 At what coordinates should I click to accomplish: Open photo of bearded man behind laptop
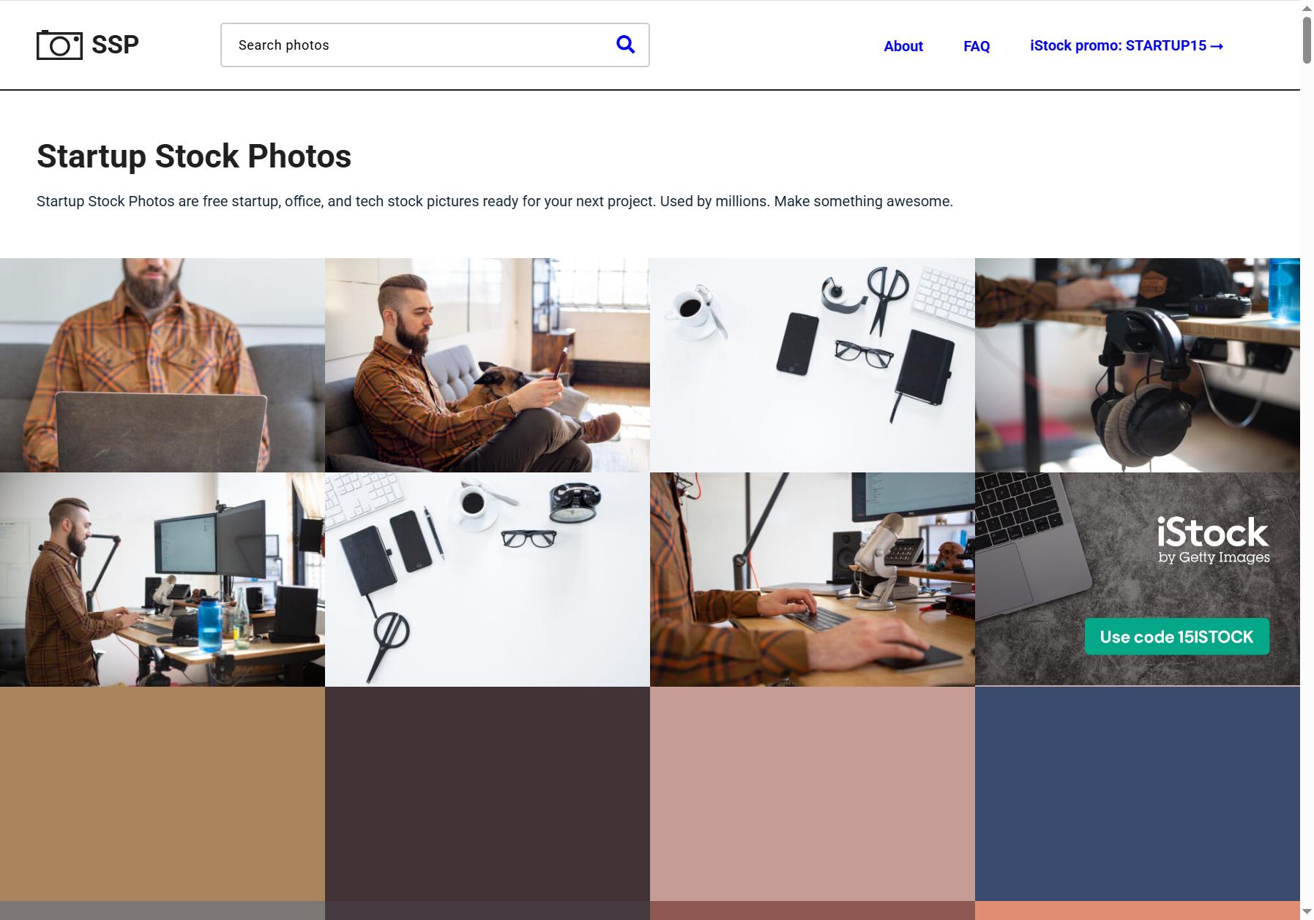163,365
